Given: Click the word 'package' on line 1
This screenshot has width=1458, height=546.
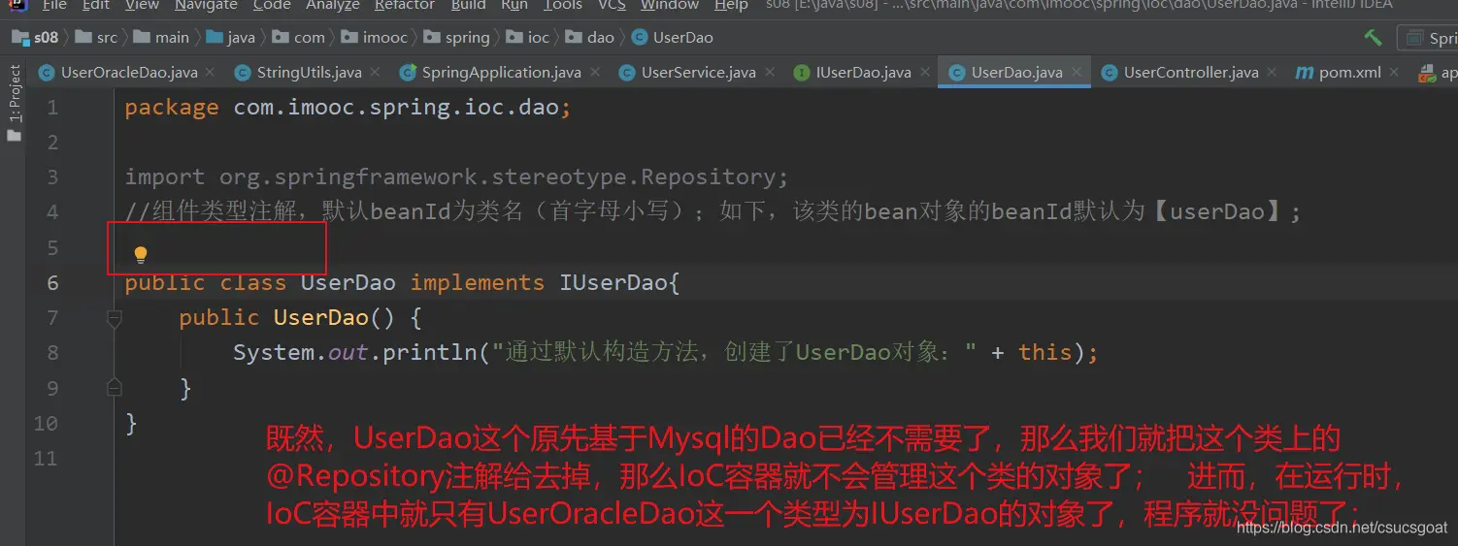Looking at the screenshot, I should pyautogui.click(x=172, y=108).
